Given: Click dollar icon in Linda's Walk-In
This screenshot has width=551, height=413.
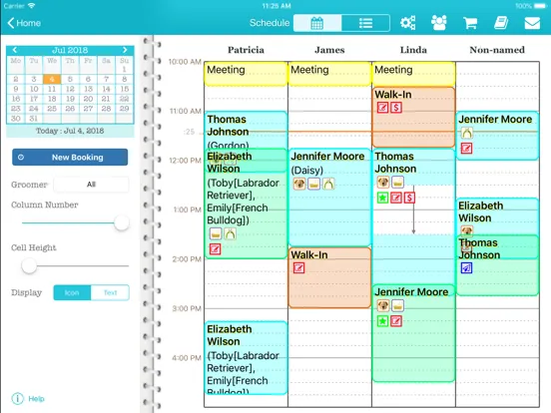Looking at the screenshot, I should 396,108.
